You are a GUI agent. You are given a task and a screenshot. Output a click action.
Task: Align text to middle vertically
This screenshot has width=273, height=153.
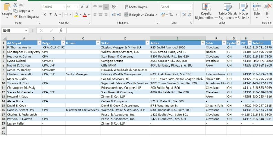click(101, 7)
